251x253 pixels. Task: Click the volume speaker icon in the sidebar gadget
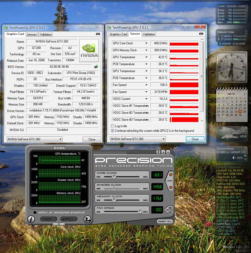pyautogui.click(x=234, y=158)
